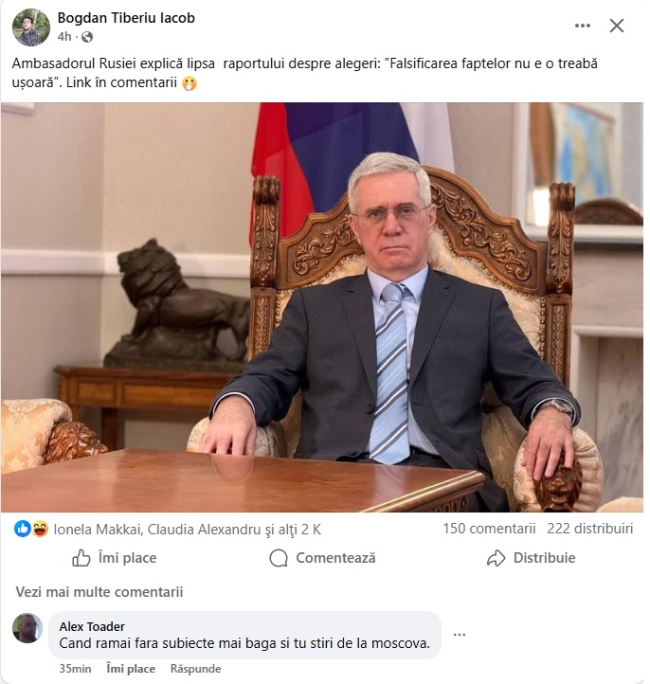The image size is (650, 684).
Task: Click Răspunde to reply to the comment
Action: [x=195, y=669]
